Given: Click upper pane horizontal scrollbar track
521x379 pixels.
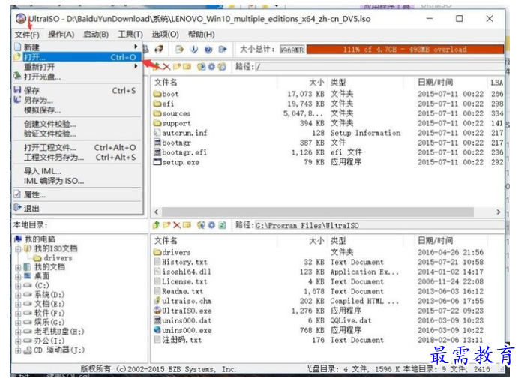Looking at the screenshot, I should click(x=317, y=212).
